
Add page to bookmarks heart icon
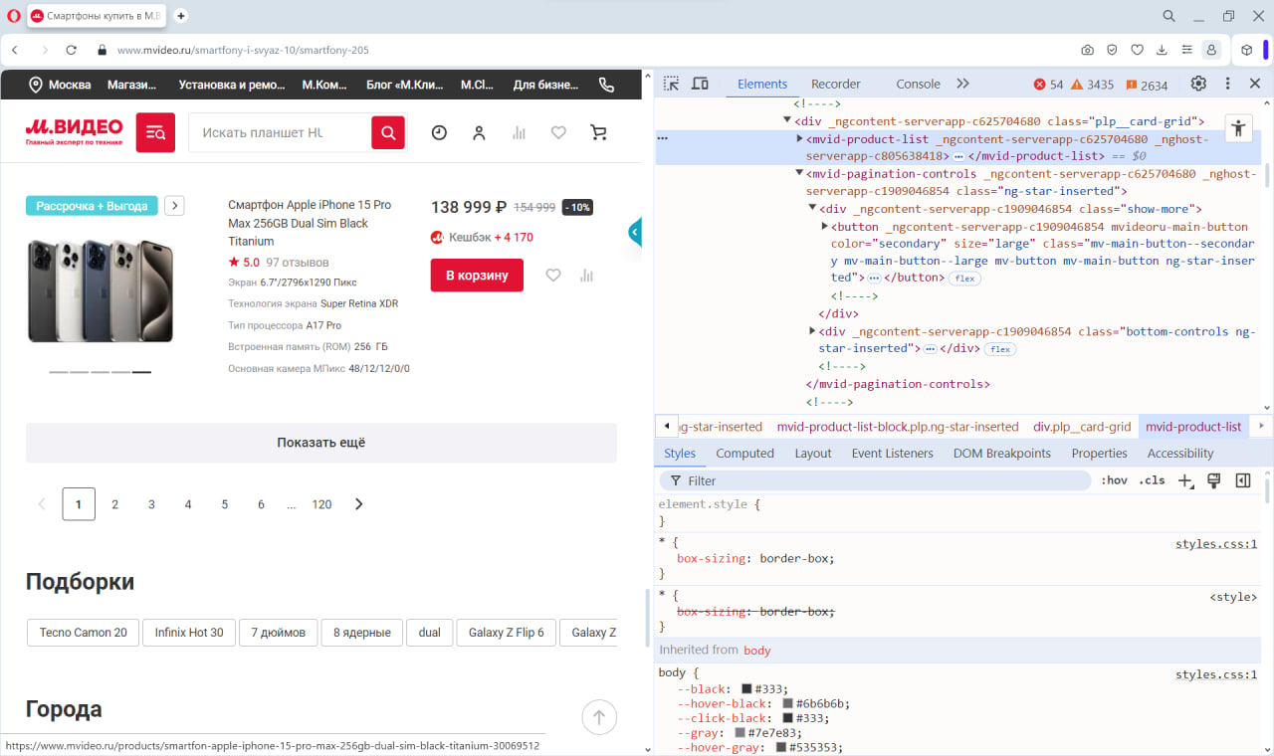pyautogui.click(x=1137, y=50)
